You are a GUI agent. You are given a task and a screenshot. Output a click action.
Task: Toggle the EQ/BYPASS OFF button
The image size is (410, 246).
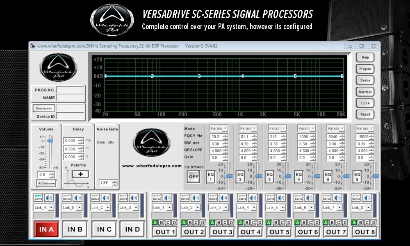(x=194, y=177)
